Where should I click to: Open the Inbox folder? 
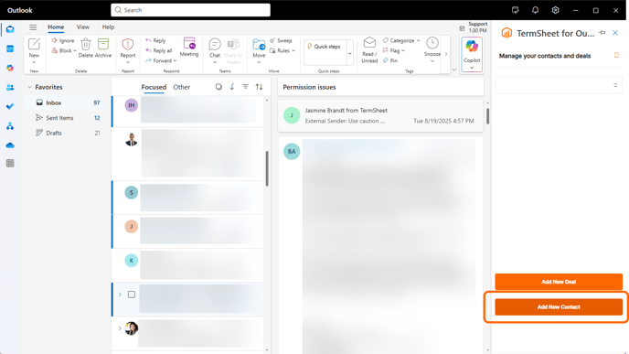click(x=63, y=102)
